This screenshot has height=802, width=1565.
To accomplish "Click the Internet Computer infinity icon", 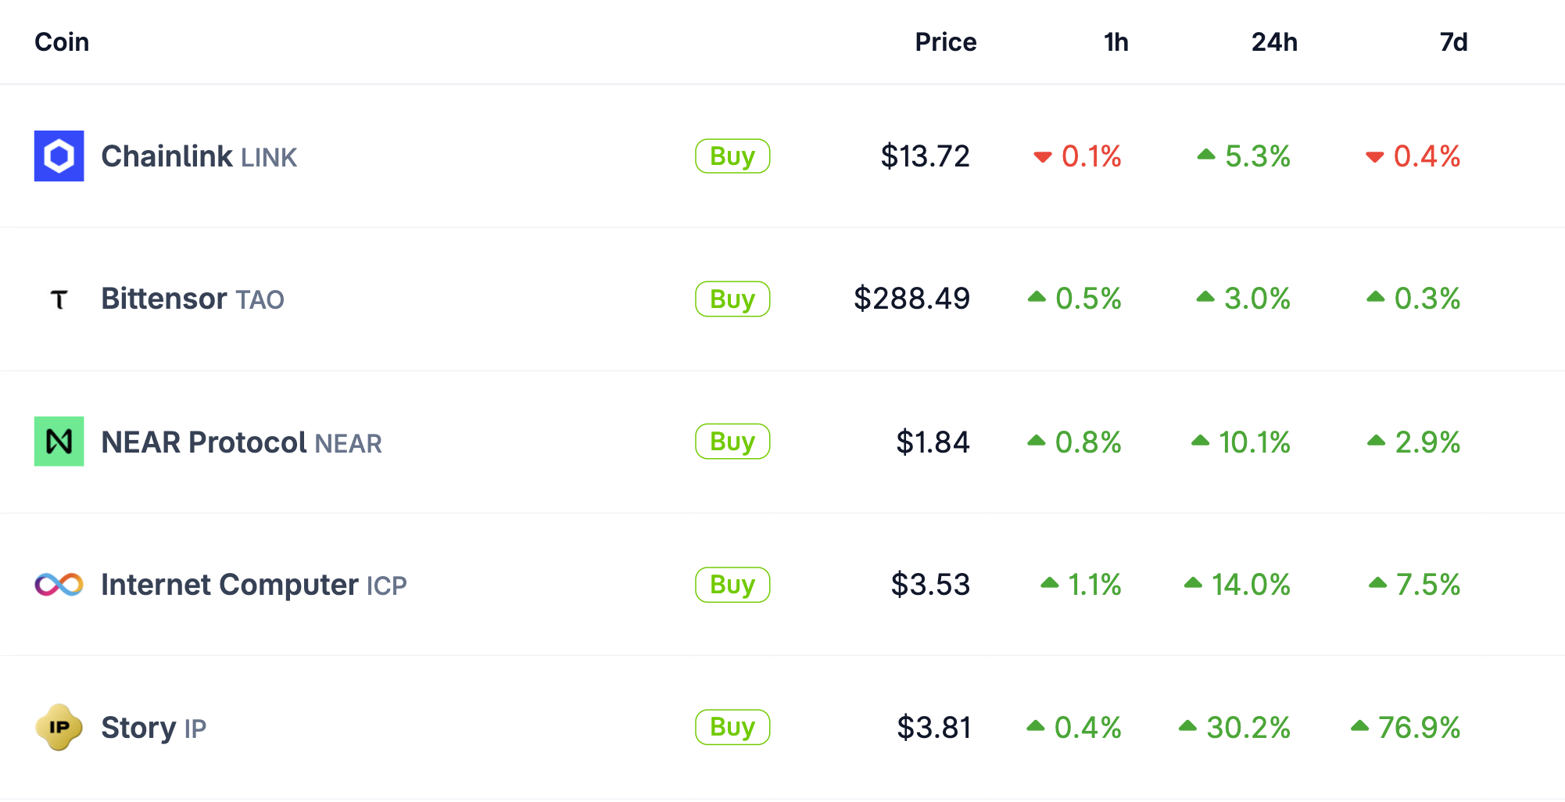I will click(59, 585).
